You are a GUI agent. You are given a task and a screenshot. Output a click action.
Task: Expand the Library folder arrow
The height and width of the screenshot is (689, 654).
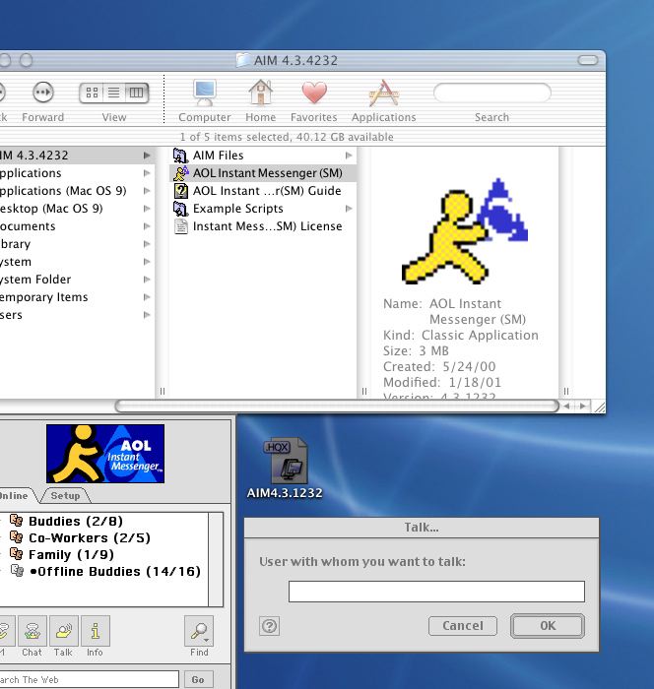pos(147,244)
